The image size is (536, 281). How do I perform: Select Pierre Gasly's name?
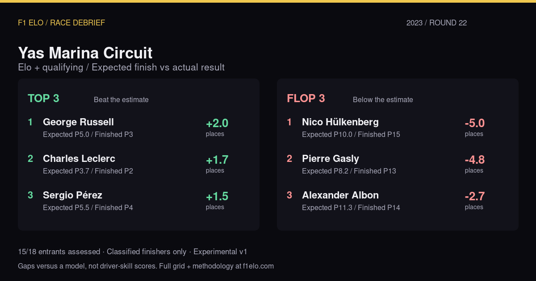pos(331,159)
